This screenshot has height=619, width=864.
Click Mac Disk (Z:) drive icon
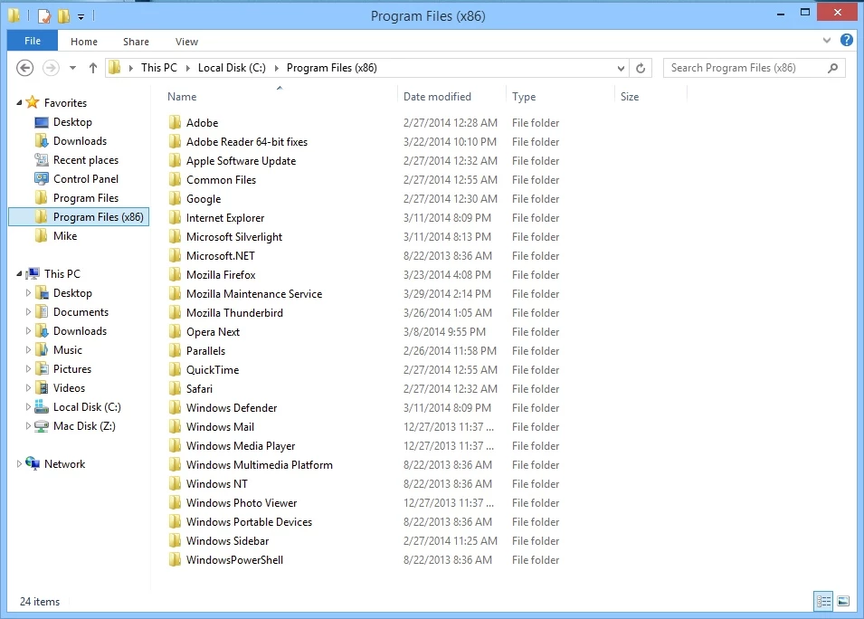42,426
